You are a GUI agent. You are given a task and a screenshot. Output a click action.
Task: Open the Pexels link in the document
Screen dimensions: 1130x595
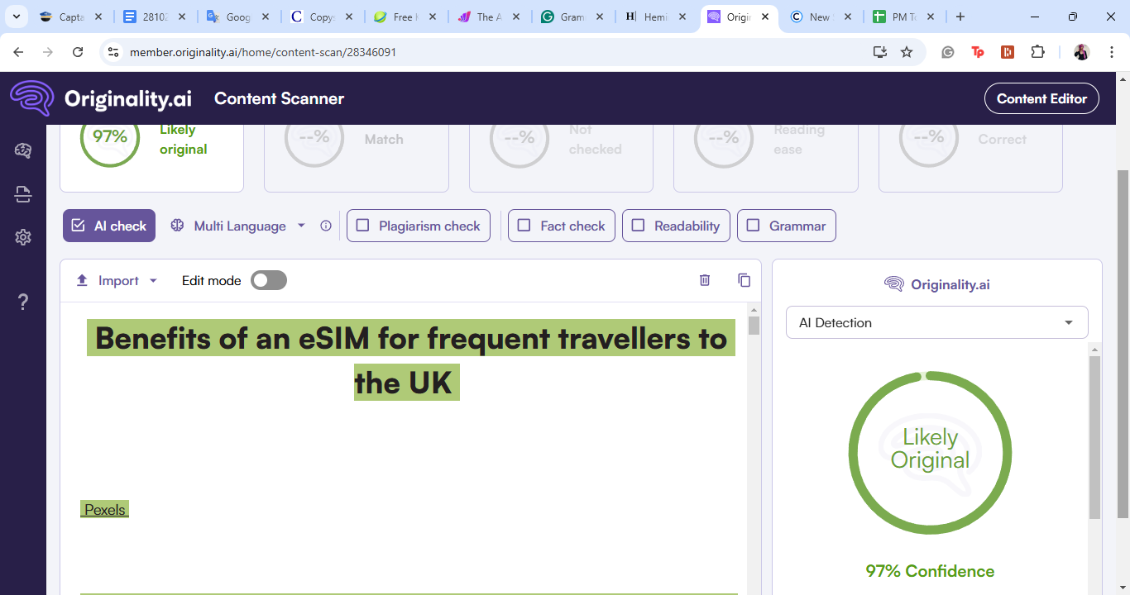(105, 510)
